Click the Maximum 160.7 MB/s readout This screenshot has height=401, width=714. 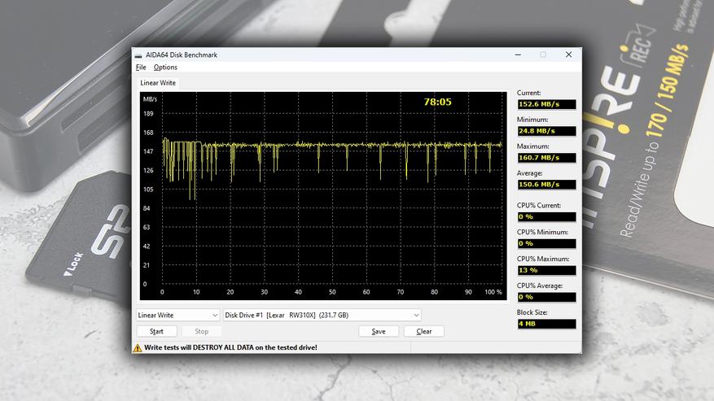[546, 158]
